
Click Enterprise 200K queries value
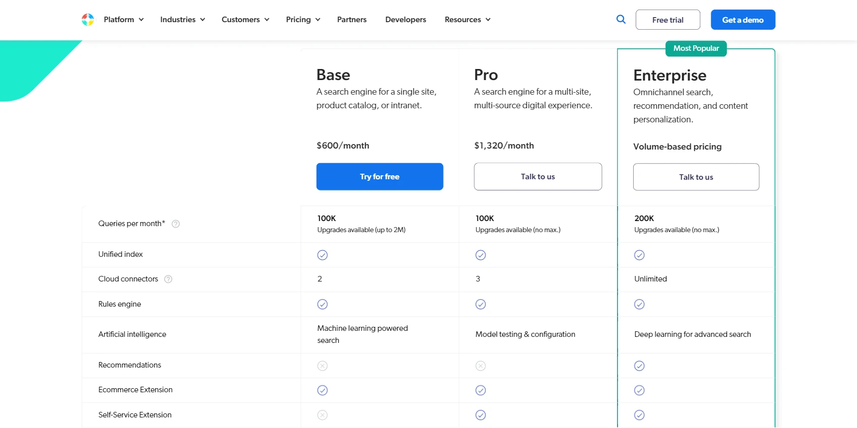pos(644,219)
